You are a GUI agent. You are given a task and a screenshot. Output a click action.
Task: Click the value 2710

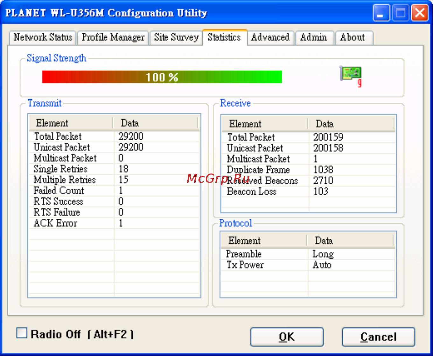coord(323,181)
